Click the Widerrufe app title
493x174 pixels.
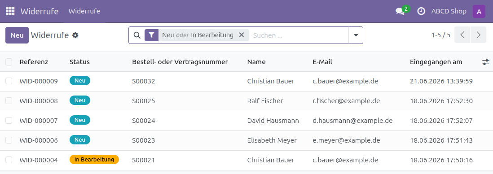click(40, 11)
